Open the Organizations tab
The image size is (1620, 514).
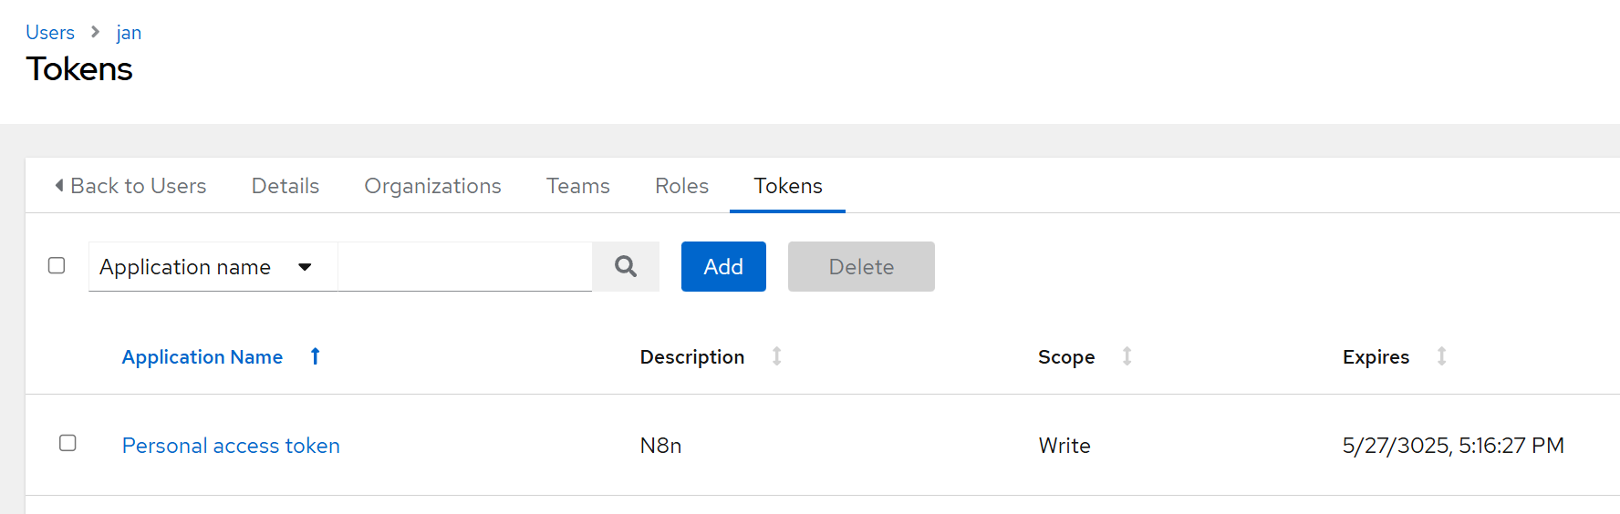tap(432, 186)
